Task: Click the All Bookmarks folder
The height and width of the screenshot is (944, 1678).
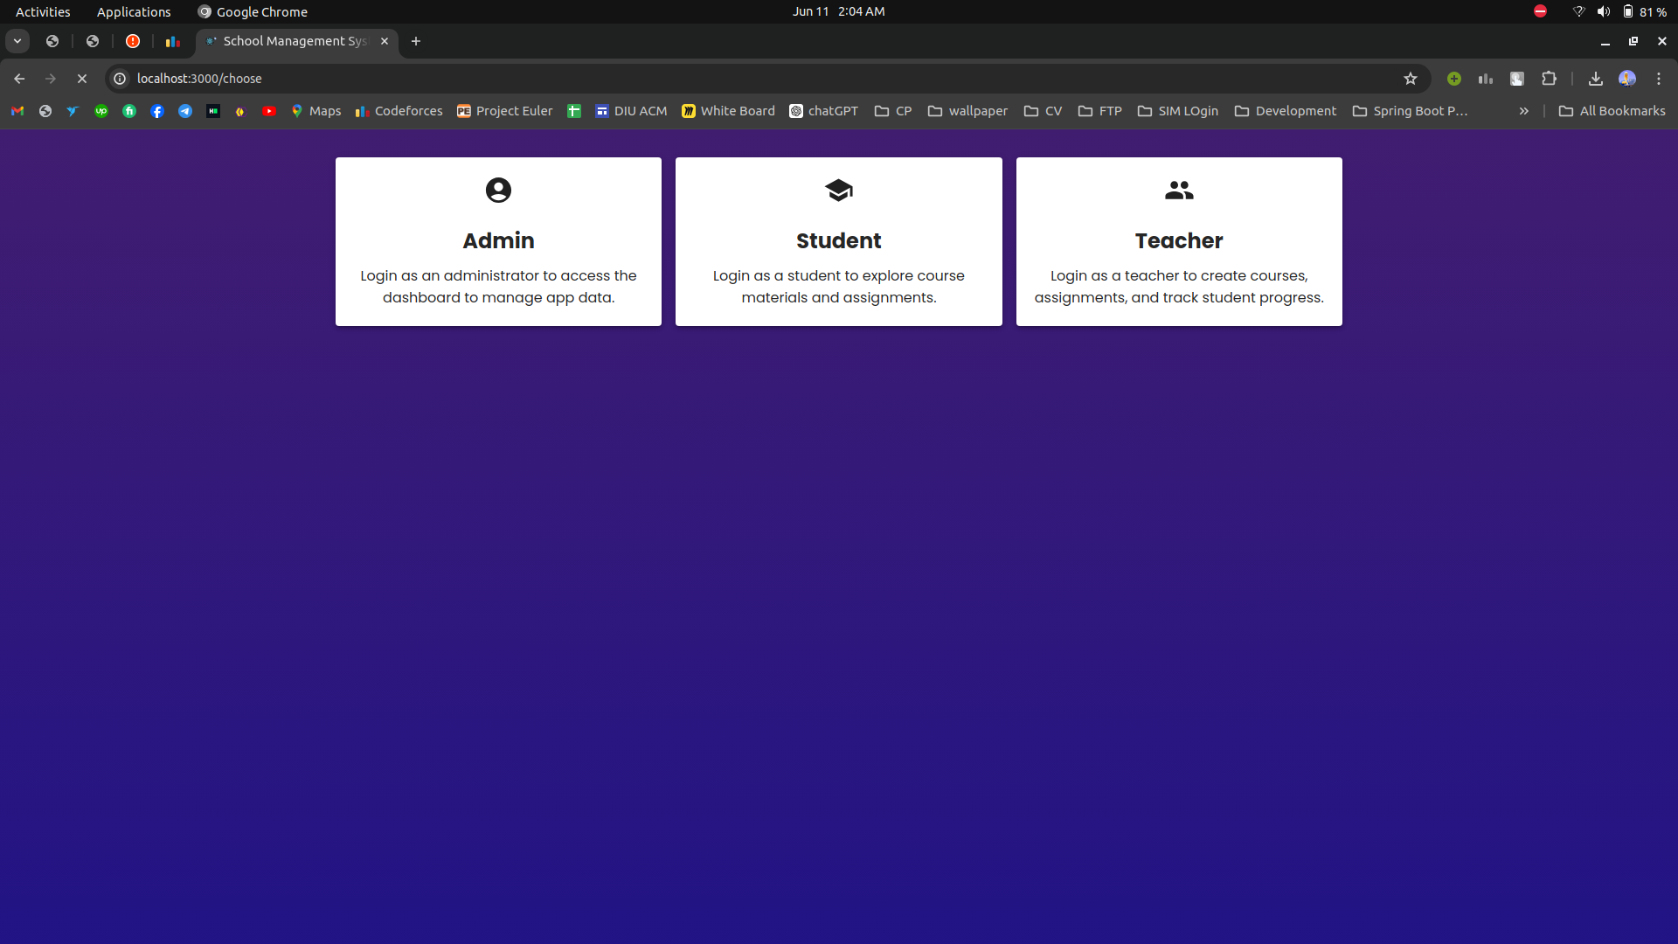Action: pos(1612,109)
